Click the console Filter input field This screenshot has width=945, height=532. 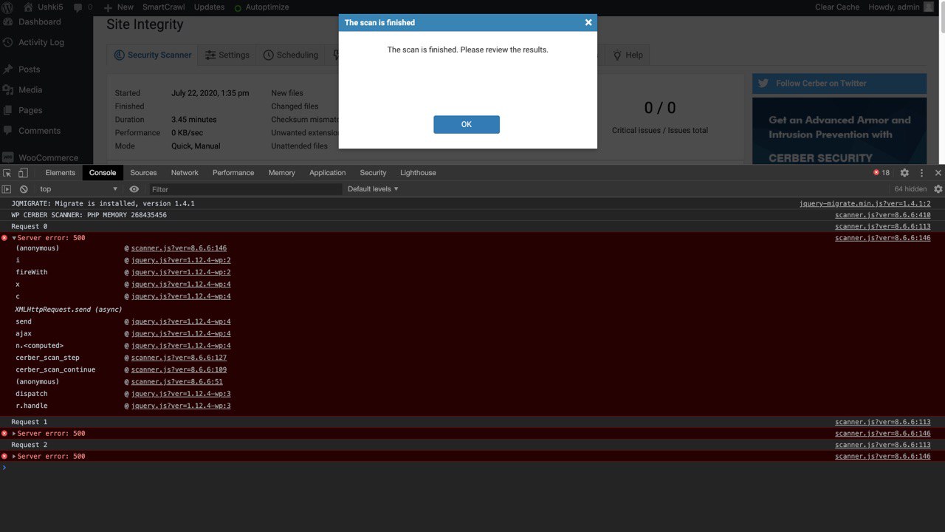(246, 189)
